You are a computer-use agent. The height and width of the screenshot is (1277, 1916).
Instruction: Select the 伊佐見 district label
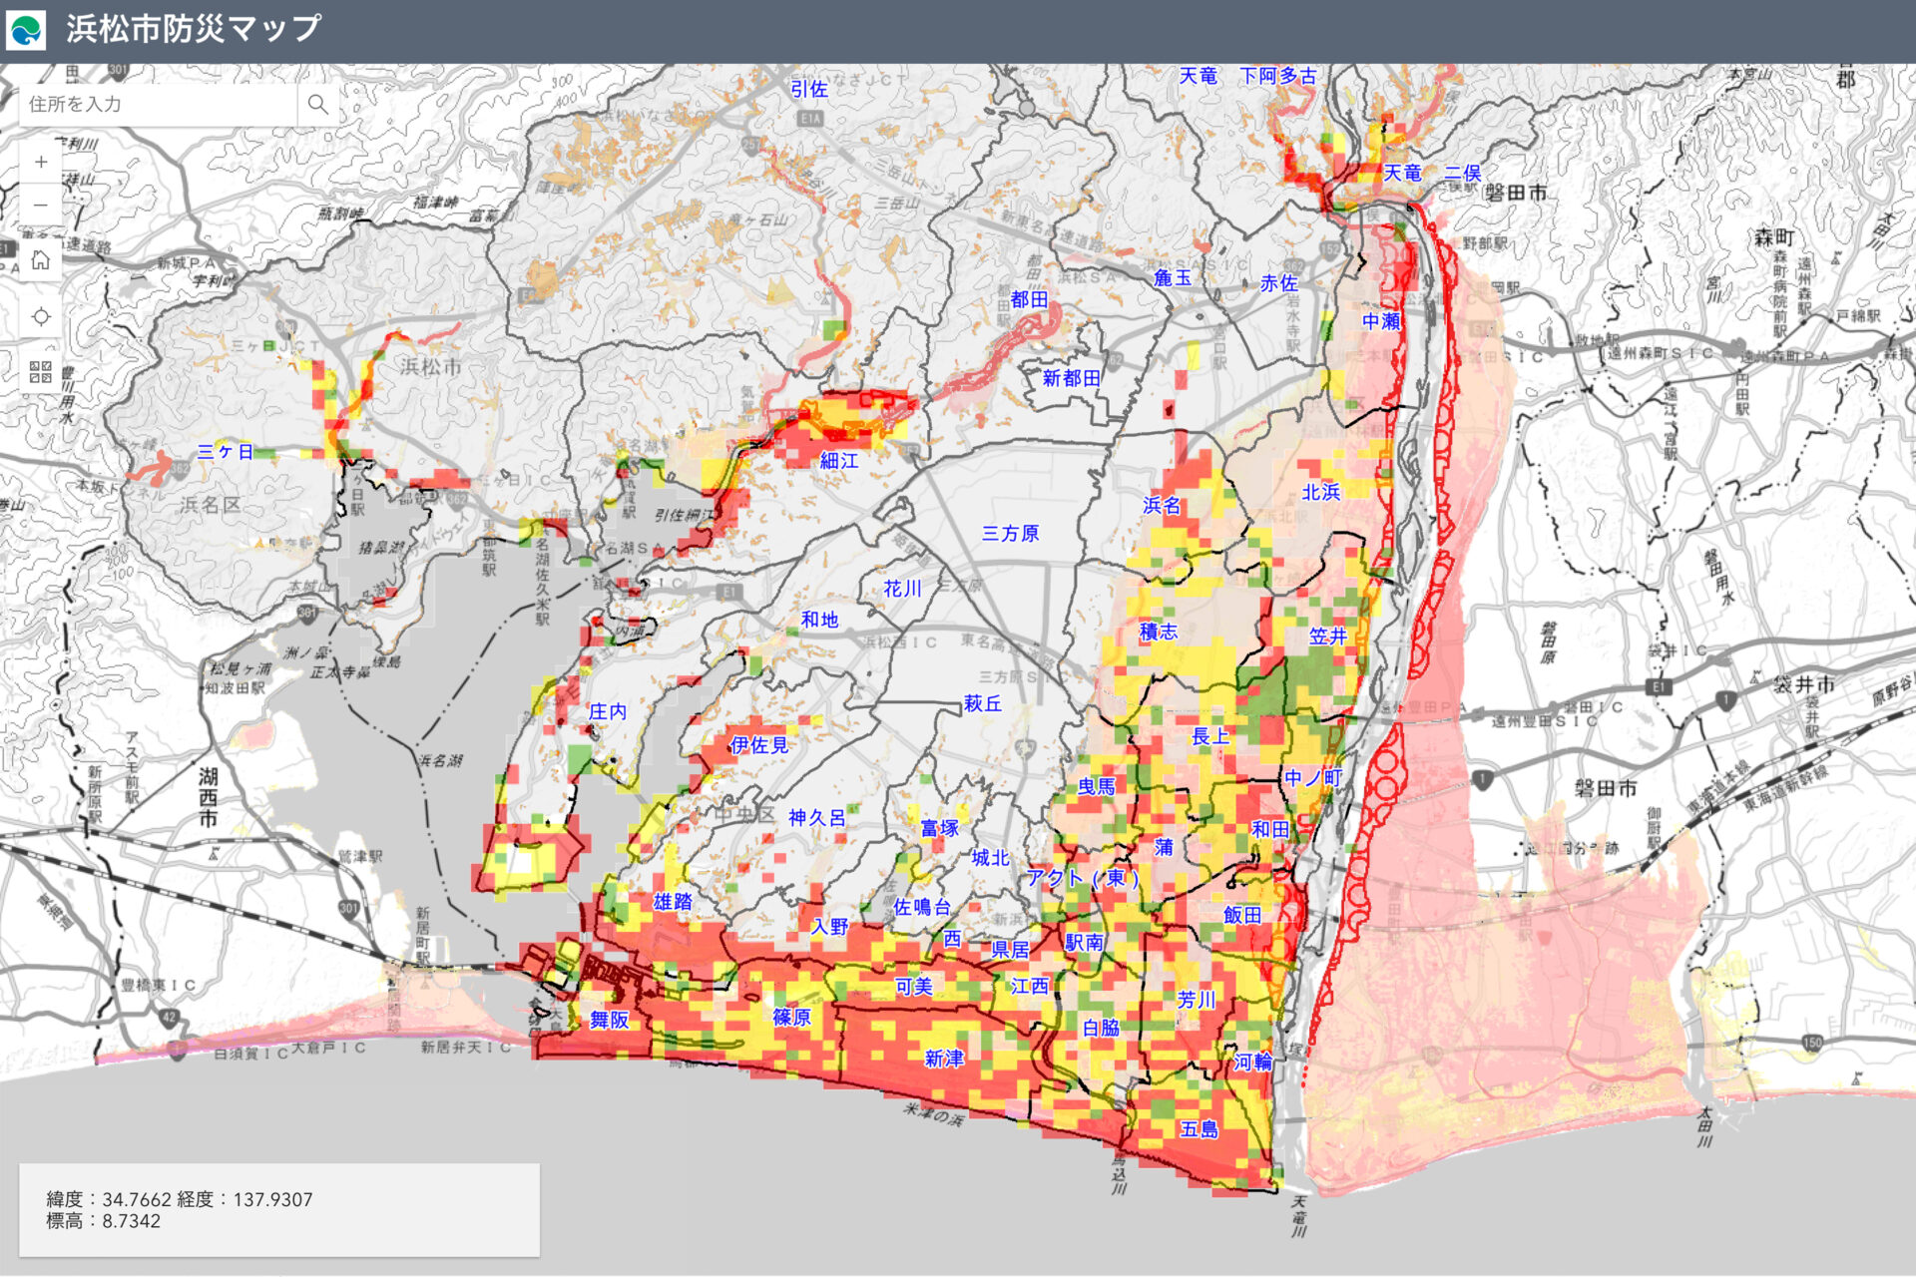tap(759, 745)
